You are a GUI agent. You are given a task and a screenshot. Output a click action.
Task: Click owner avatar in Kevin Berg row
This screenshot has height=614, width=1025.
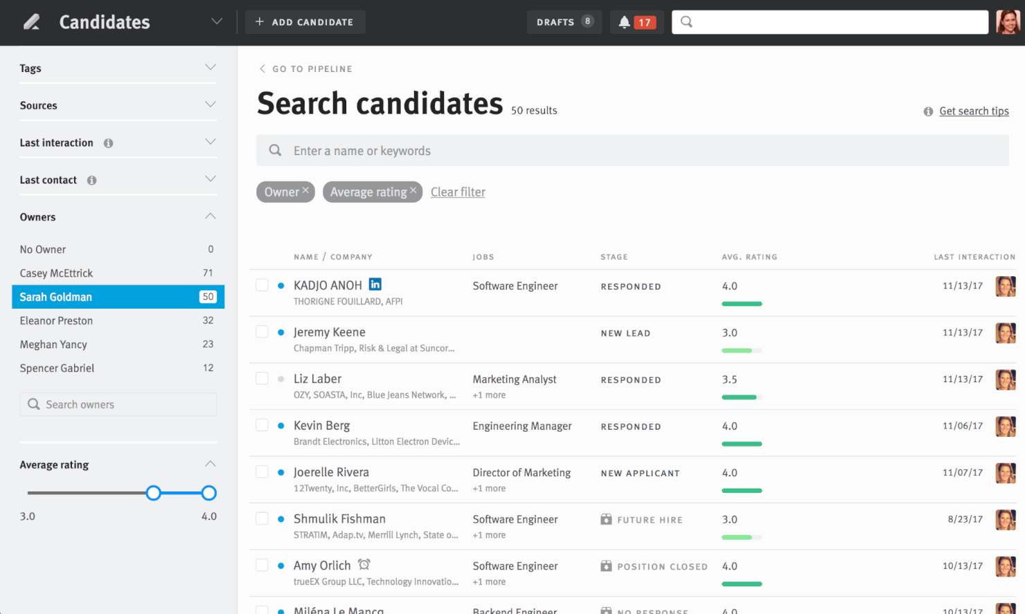coord(1006,426)
